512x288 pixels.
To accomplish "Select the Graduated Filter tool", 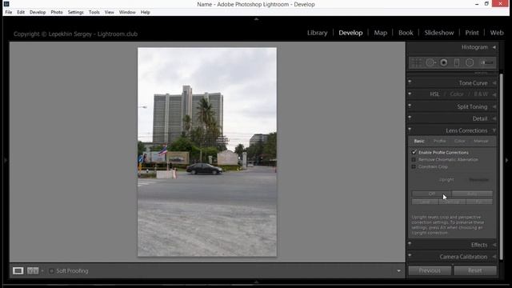I will click(457, 62).
